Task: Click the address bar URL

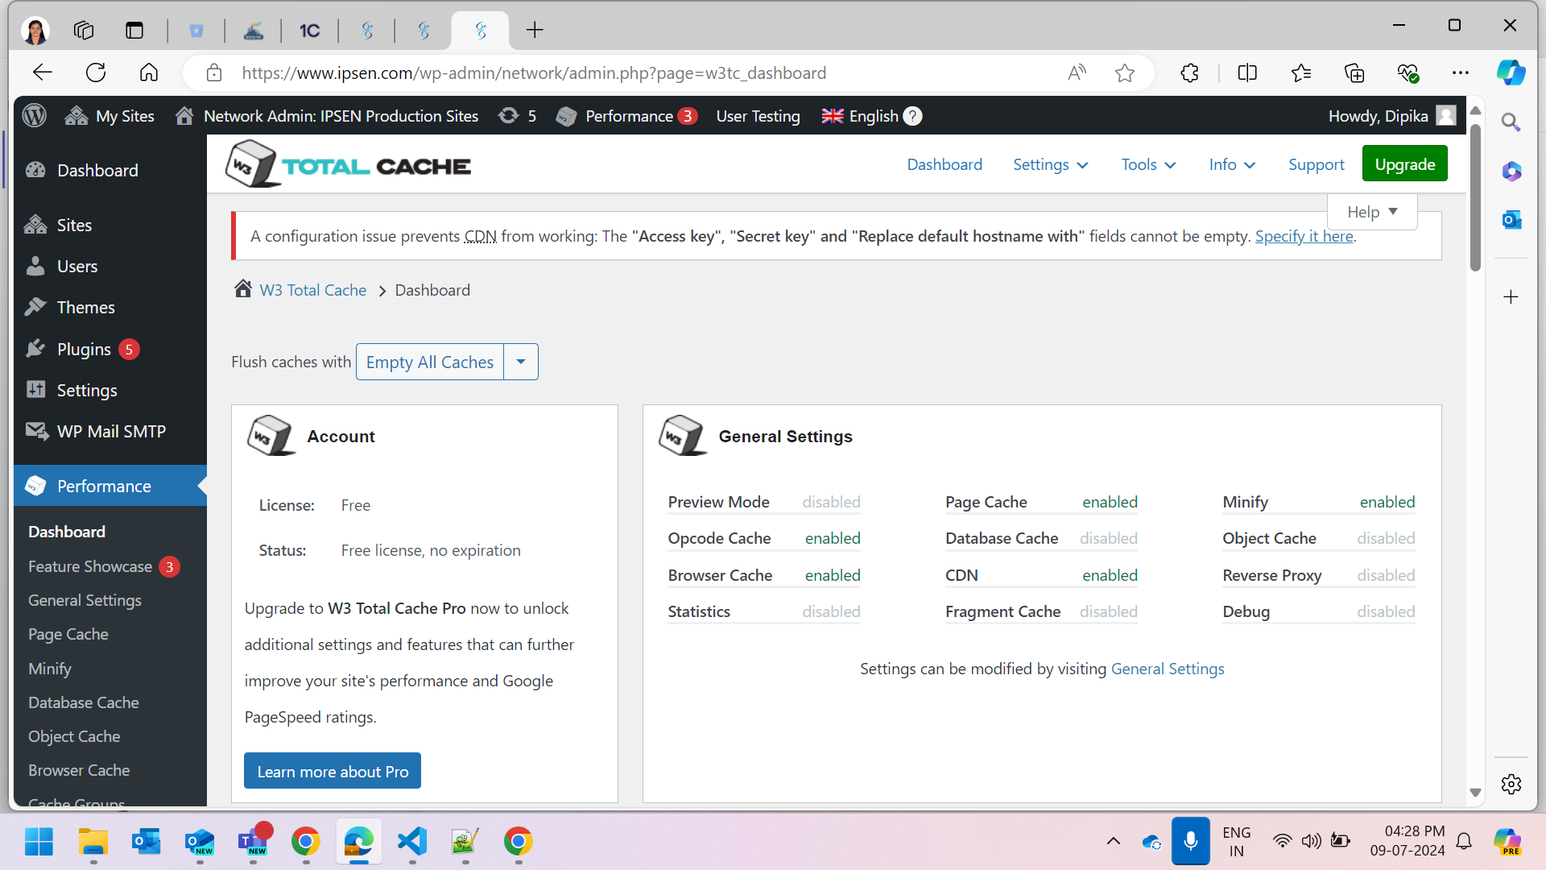Action: [x=534, y=72]
